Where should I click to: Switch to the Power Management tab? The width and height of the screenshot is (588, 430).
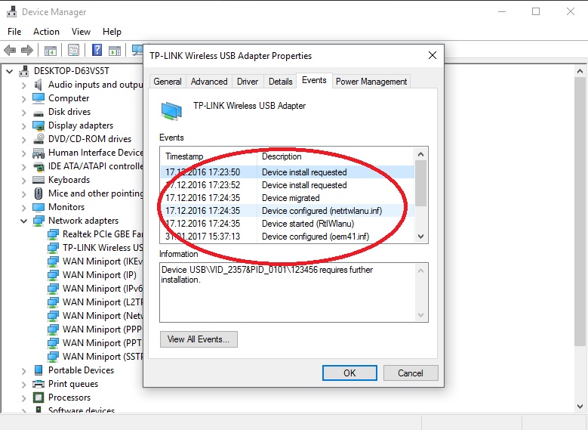click(x=371, y=82)
